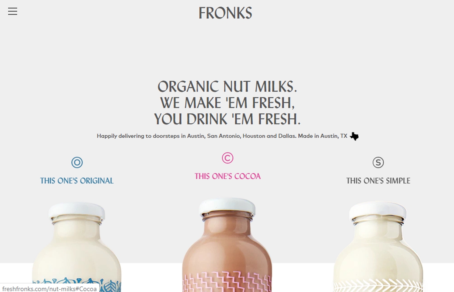454x292 pixels.
Task: Click the ORGANIC NUT MILKS headline
Action: point(227,87)
